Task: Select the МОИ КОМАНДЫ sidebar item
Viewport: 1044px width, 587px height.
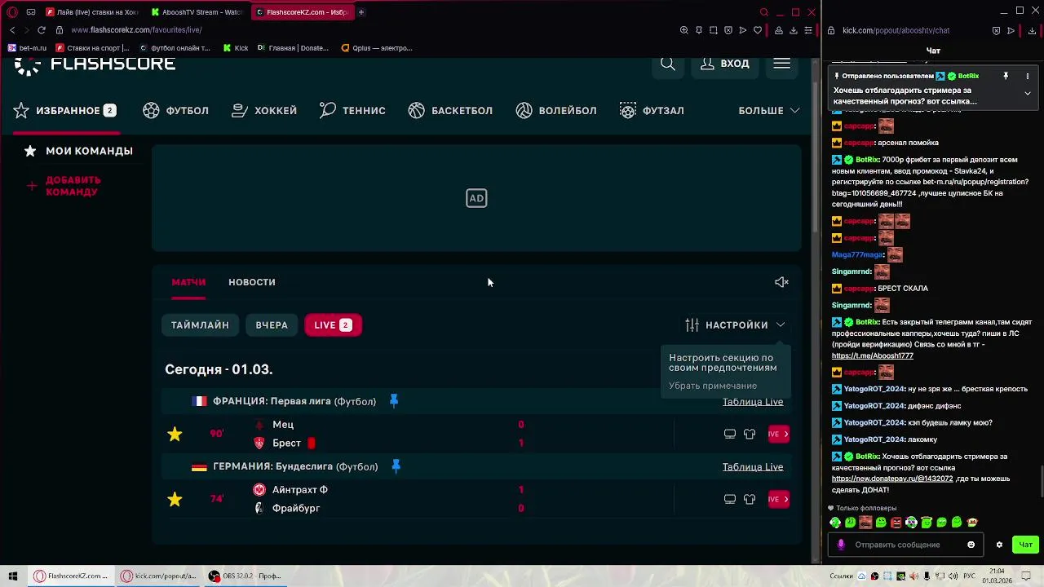Action: coord(78,151)
